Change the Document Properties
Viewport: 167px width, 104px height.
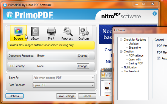click(x=83, y=56)
